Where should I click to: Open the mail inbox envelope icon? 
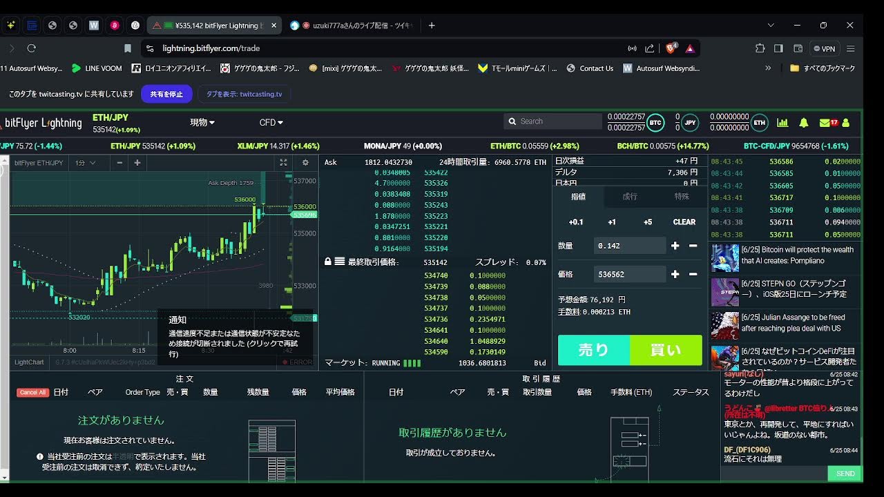825,123
